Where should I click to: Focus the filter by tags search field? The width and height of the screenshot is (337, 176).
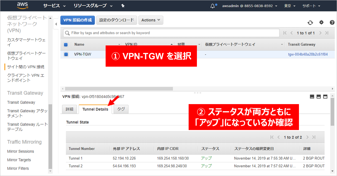(x=171, y=33)
